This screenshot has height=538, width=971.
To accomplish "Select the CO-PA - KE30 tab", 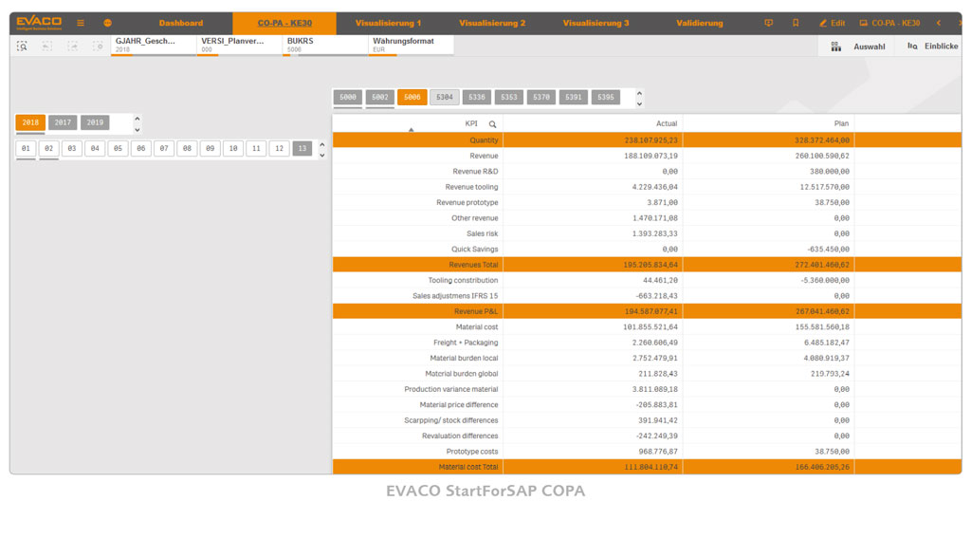I will click(284, 23).
